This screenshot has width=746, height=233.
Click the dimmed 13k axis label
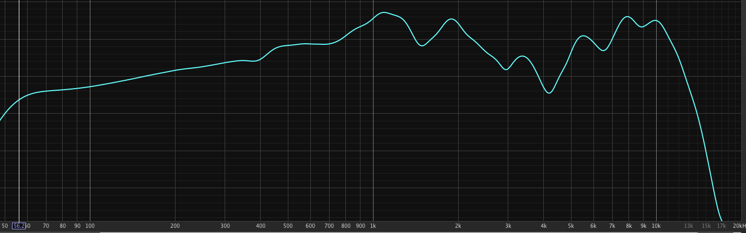click(689, 226)
